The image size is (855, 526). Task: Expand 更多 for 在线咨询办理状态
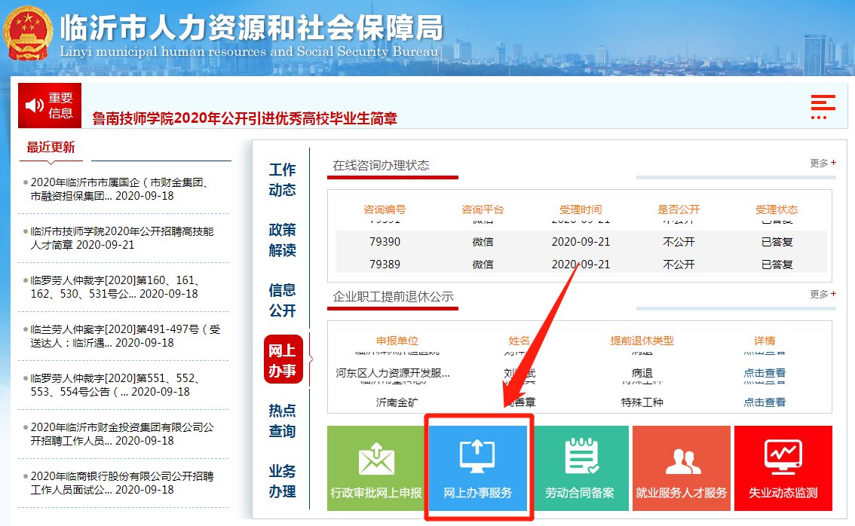point(823,163)
